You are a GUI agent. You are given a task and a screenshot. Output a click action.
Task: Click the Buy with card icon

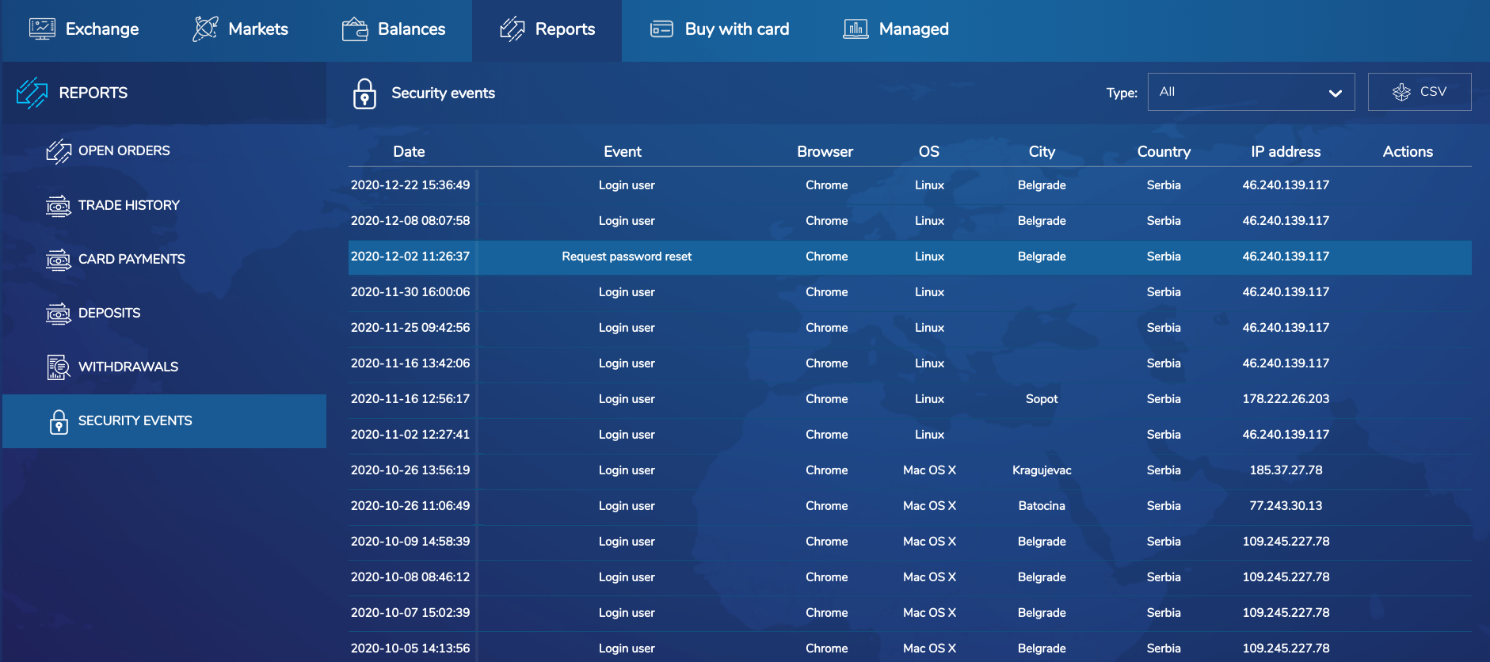click(x=661, y=29)
